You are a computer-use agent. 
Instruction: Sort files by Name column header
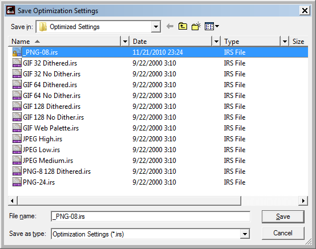pyautogui.click(x=64, y=42)
